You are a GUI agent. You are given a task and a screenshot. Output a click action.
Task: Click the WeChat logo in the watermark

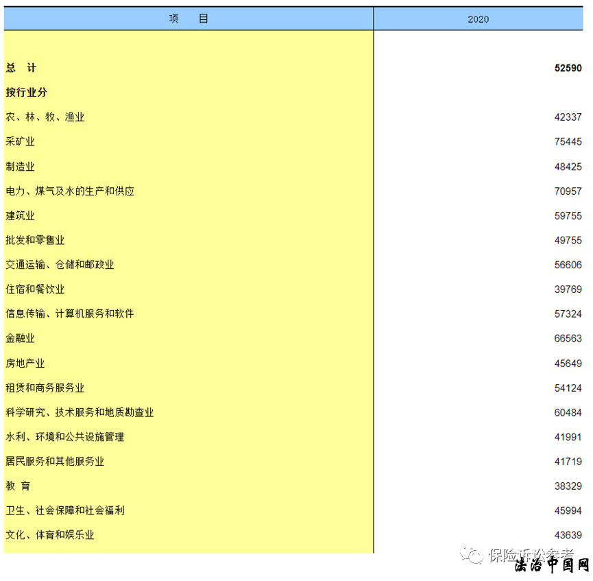point(472,554)
